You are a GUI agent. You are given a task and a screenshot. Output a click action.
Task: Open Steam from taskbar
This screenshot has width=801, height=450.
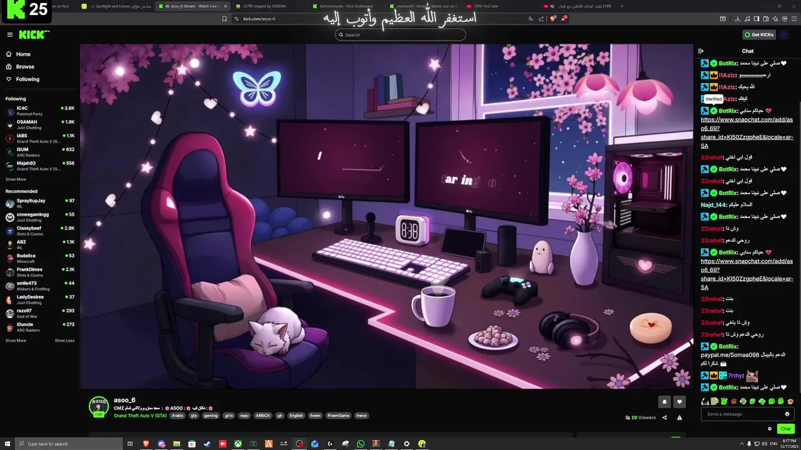click(207, 444)
